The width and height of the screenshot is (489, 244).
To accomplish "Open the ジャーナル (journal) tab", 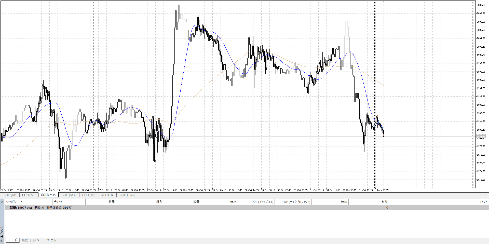I will coord(50,240).
